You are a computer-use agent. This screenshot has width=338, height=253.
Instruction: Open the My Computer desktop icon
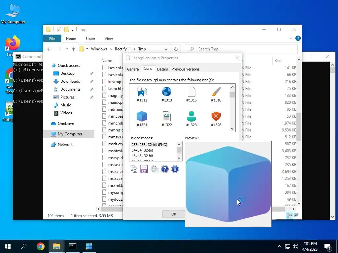[x=13, y=14]
